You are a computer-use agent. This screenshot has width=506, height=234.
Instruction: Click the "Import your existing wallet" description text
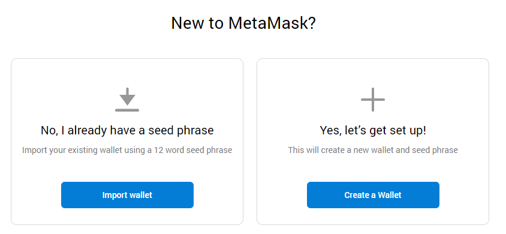click(x=127, y=150)
